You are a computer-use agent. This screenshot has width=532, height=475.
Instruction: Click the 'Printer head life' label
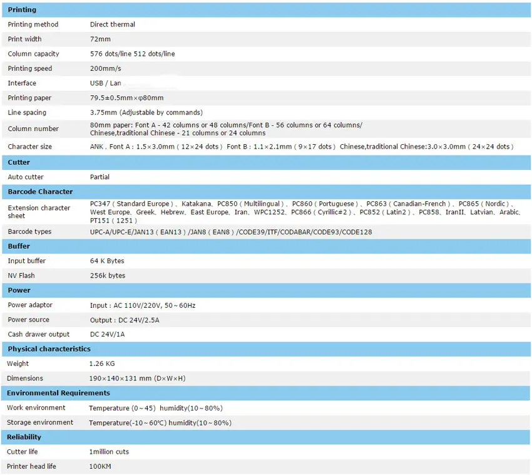pos(31,466)
